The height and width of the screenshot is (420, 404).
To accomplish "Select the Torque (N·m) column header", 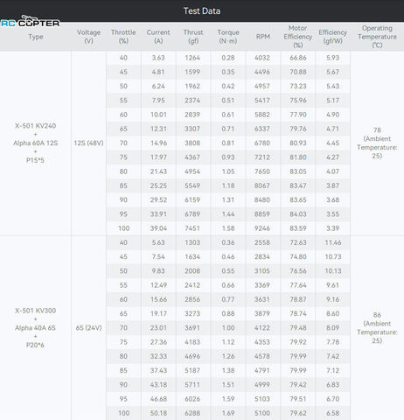I will [x=228, y=37].
